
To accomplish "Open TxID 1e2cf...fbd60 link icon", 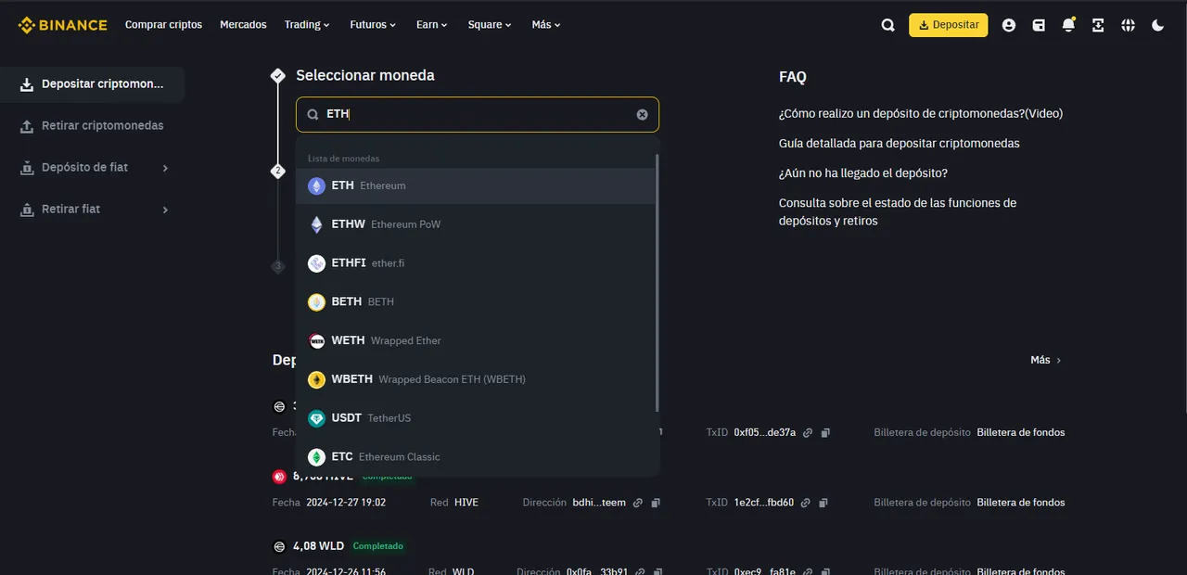I will [806, 503].
